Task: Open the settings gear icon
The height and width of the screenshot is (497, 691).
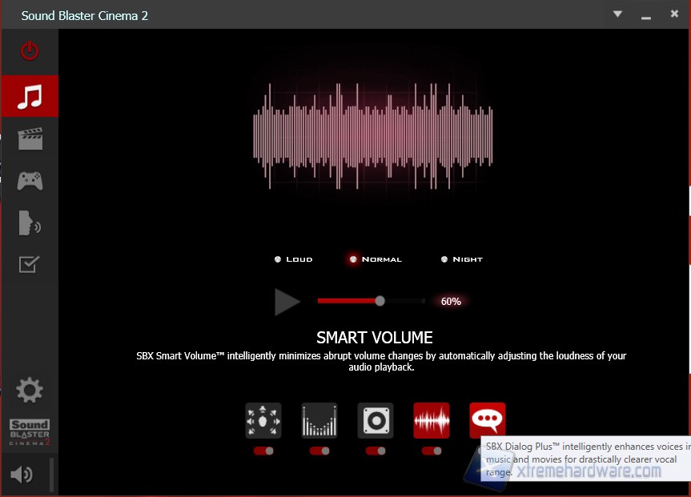Action: [30, 391]
